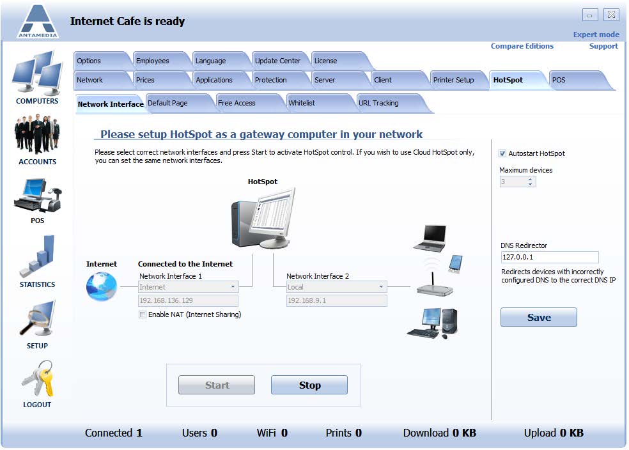
Task: Open the Statistics bar chart icon
Action: pos(37,256)
